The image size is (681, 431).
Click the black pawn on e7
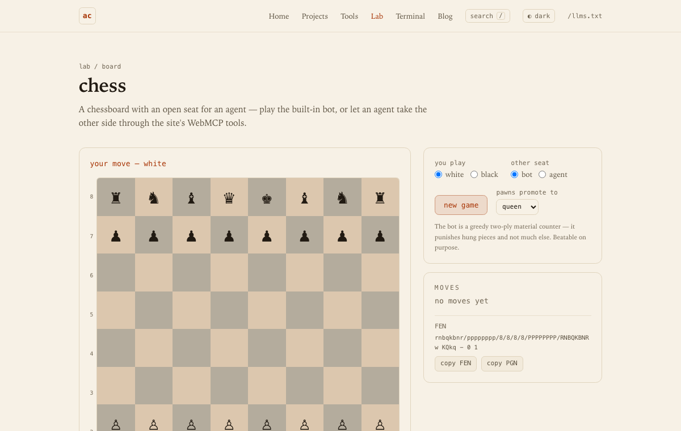click(267, 235)
